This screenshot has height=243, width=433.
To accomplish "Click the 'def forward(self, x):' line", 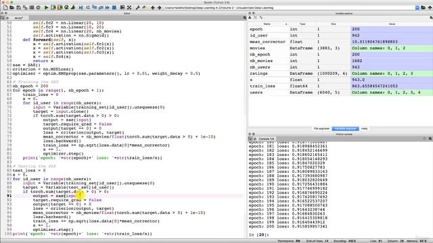I will [x=49, y=40].
